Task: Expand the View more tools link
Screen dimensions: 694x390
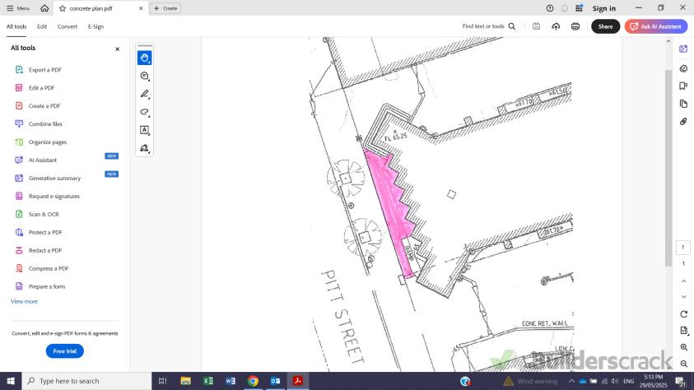Action: (x=24, y=301)
